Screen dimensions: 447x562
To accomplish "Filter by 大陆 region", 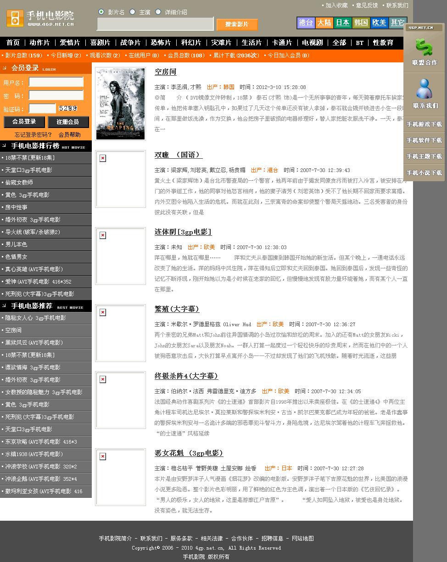I will 324,22.
